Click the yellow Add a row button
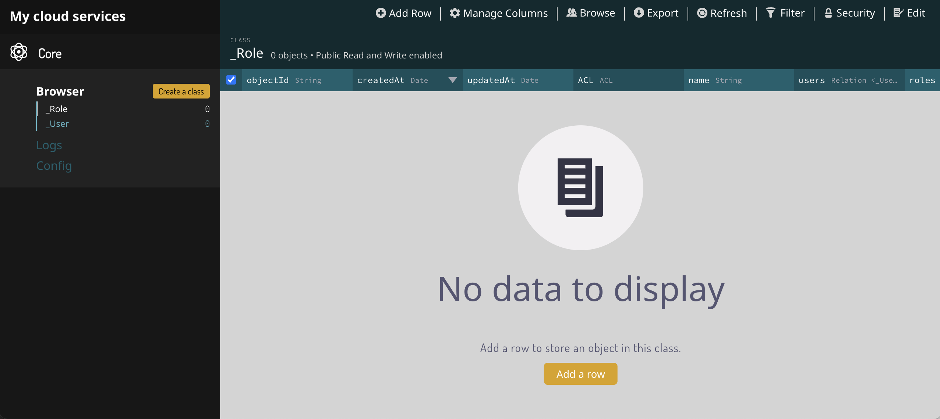Viewport: 940px width, 419px height. coord(580,374)
